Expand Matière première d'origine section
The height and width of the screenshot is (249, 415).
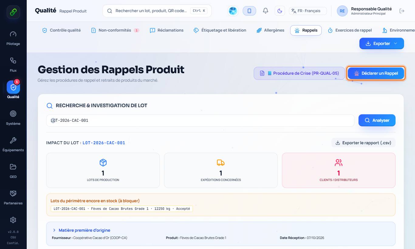point(81,230)
